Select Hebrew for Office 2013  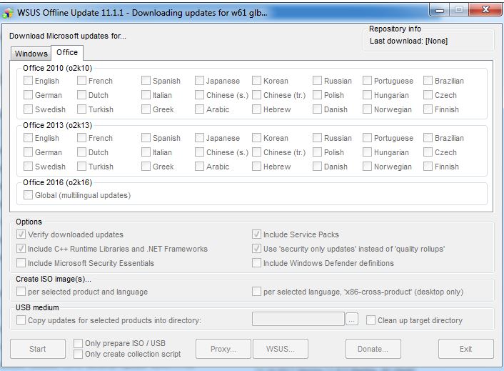[256, 167]
